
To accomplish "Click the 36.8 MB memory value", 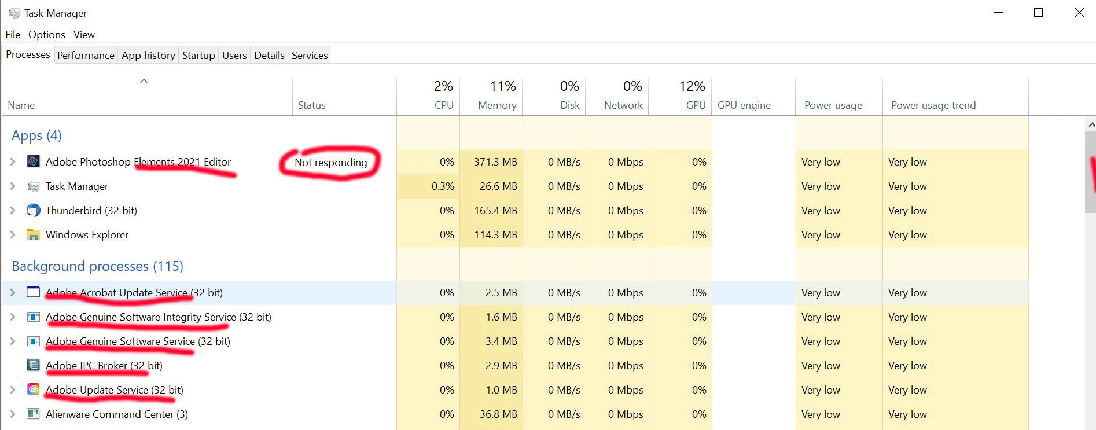I will tap(498, 414).
